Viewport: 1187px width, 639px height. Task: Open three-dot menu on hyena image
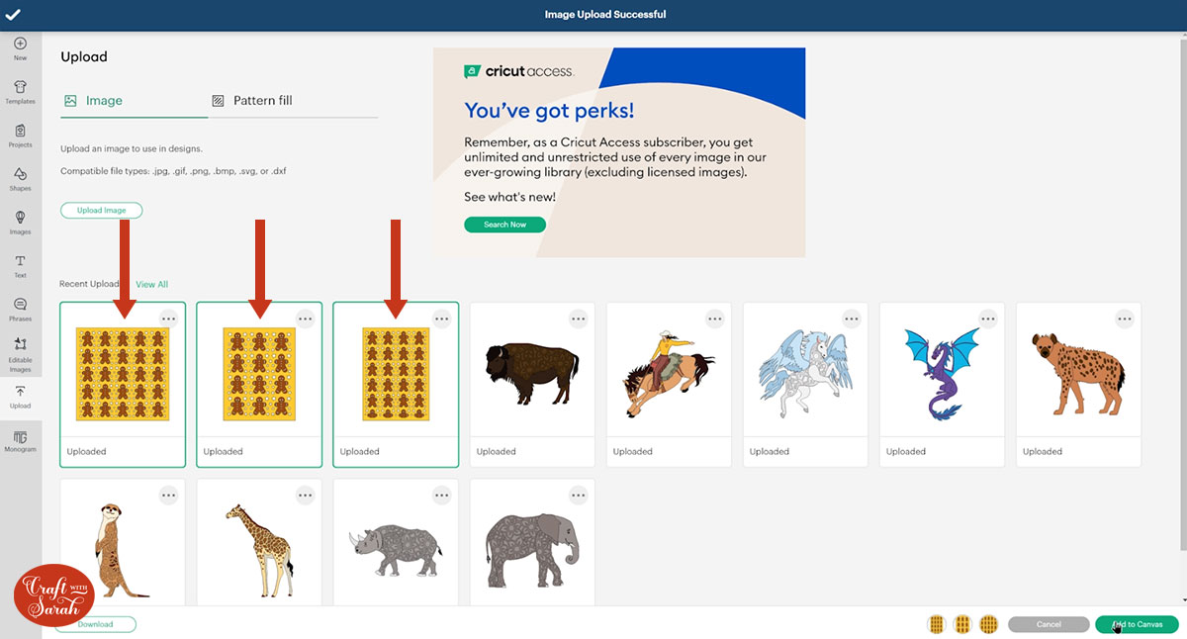pyautogui.click(x=1124, y=319)
